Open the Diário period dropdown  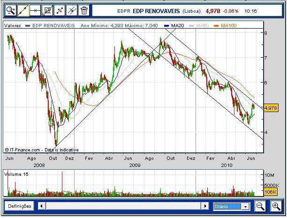click(231, 207)
